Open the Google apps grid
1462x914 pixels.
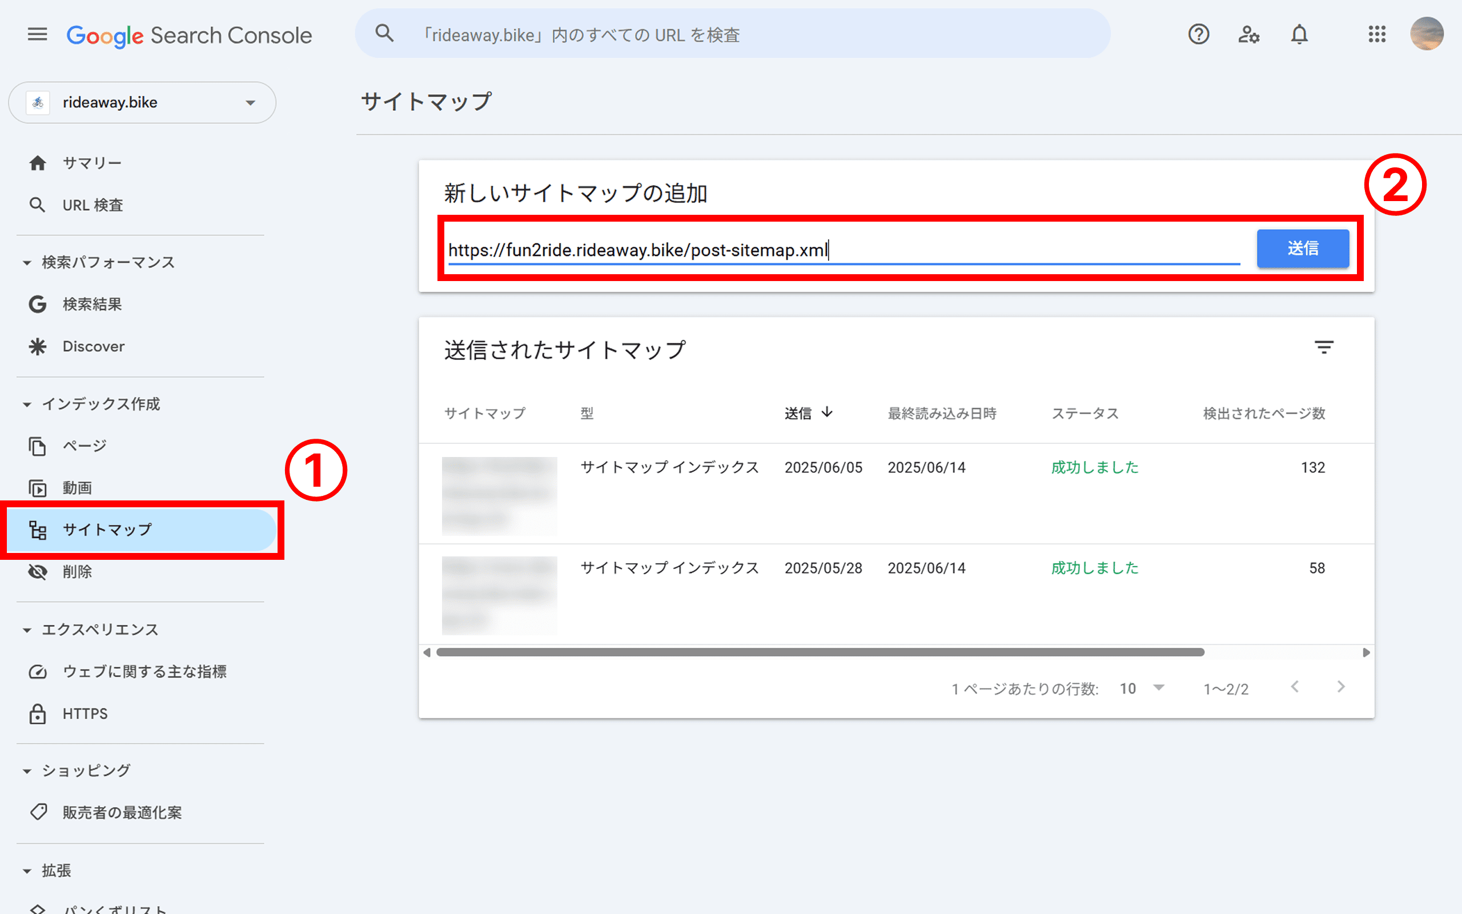1377,34
